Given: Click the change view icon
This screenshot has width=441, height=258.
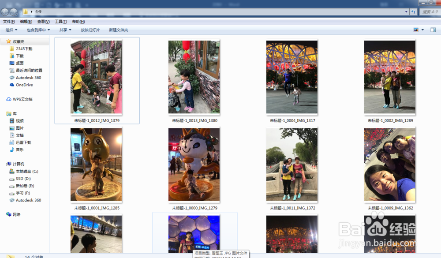Looking at the screenshot, I should (x=416, y=30).
